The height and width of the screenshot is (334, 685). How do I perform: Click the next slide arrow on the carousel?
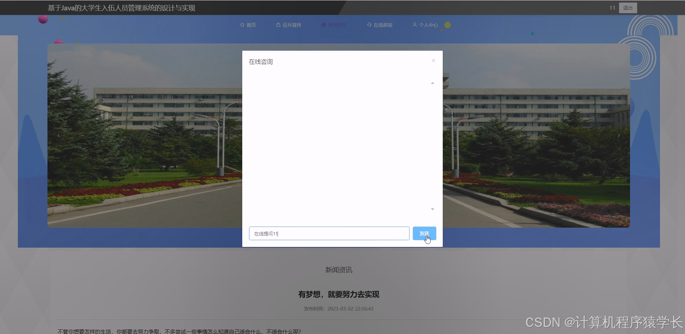(619, 136)
